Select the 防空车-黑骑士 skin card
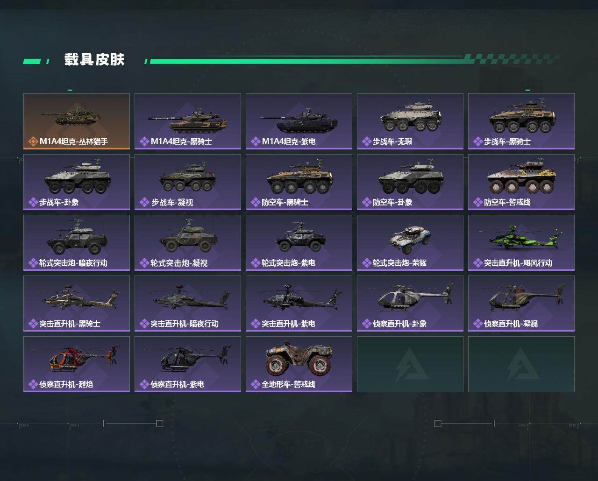This screenshot has height=481, width=598. [x=299, y=182]
